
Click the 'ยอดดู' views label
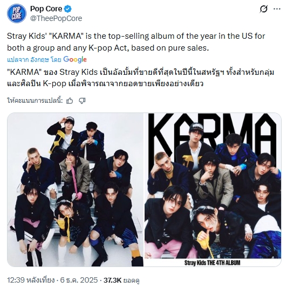pyautogui.click(x=131, y=280)
